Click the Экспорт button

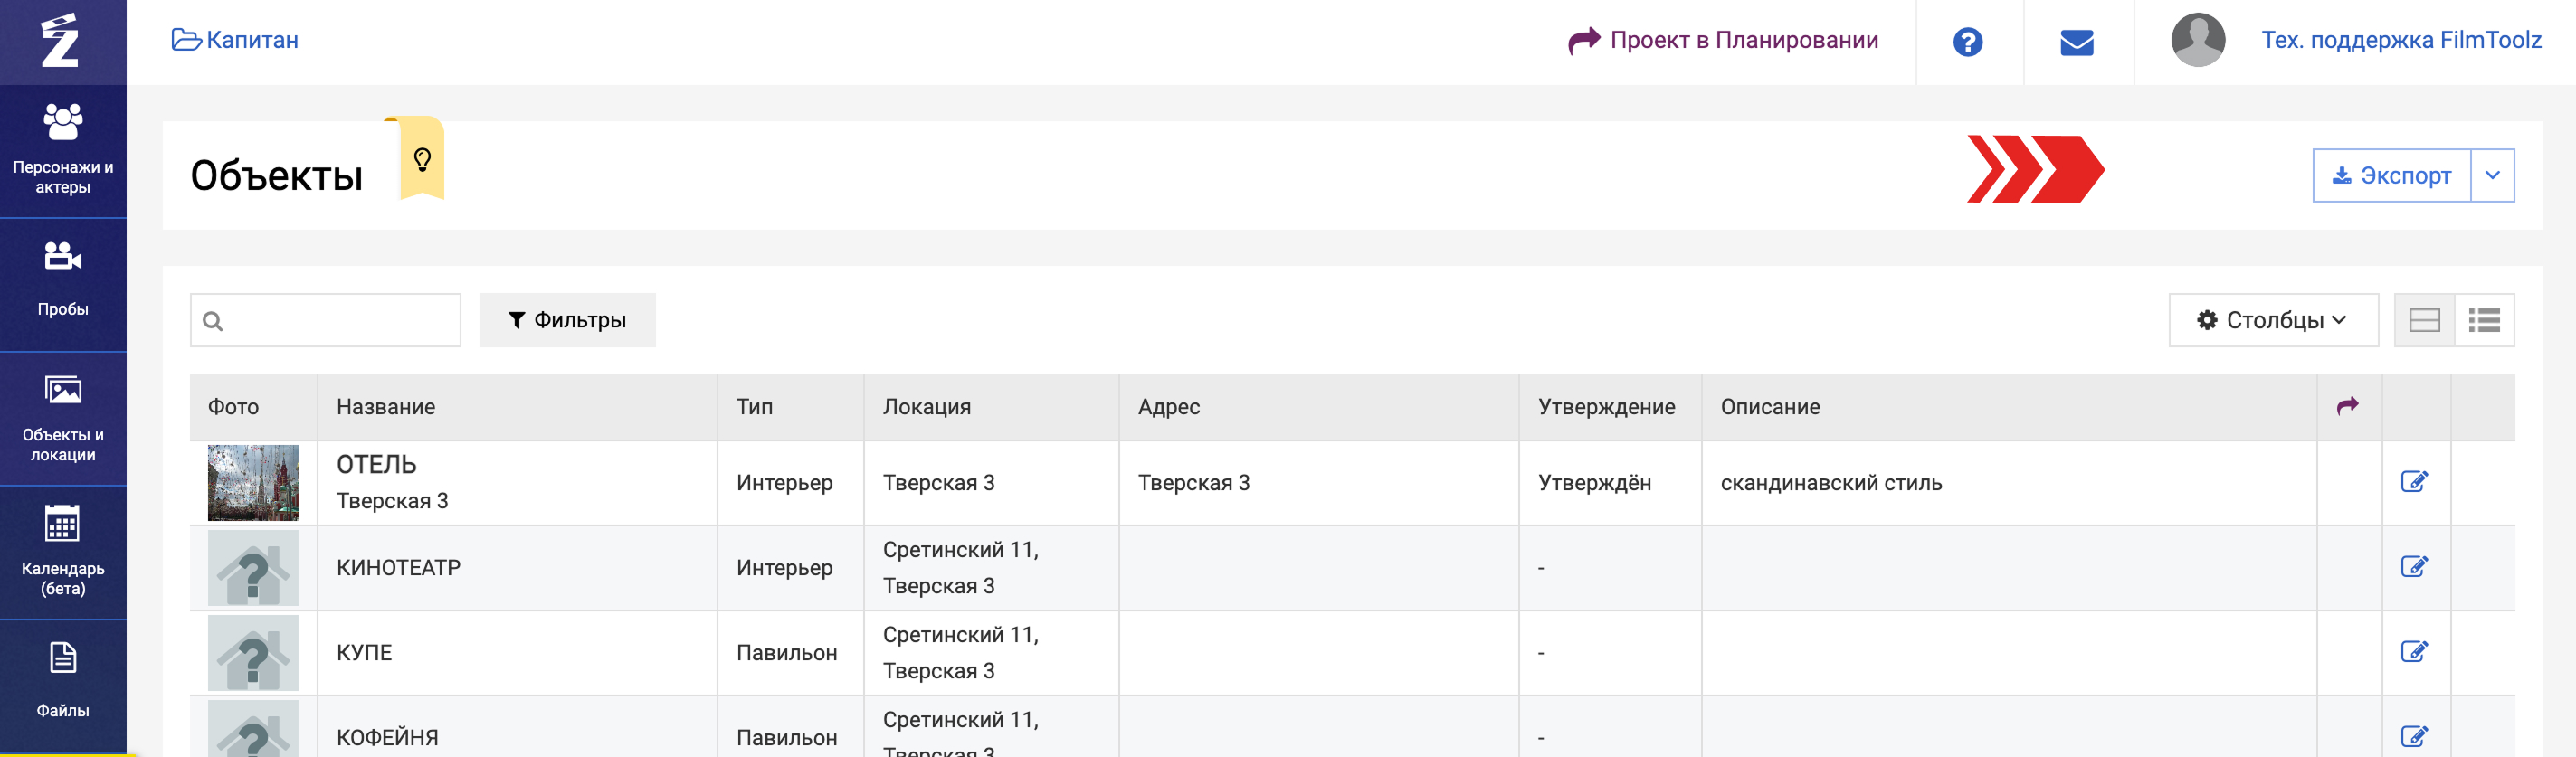point(2391,176)
